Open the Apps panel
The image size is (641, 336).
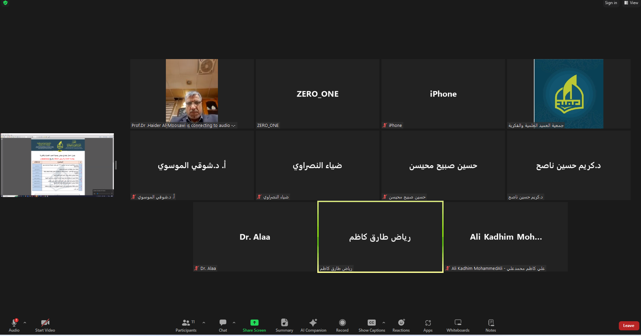[x=428, y=323]
